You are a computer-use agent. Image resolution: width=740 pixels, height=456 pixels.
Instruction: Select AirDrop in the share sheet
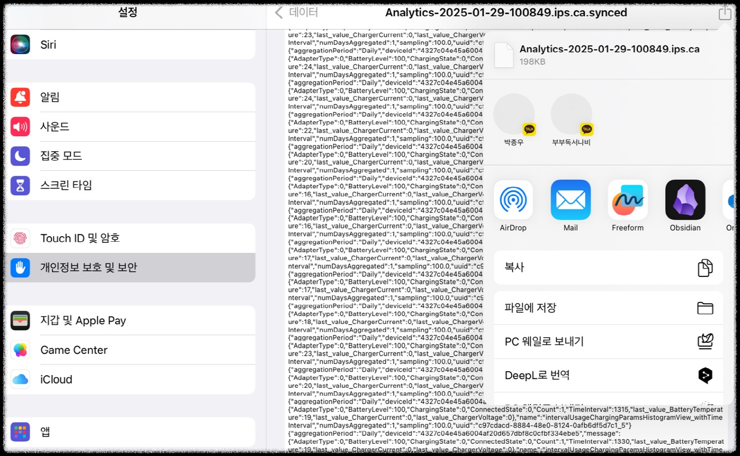(513, 199)
